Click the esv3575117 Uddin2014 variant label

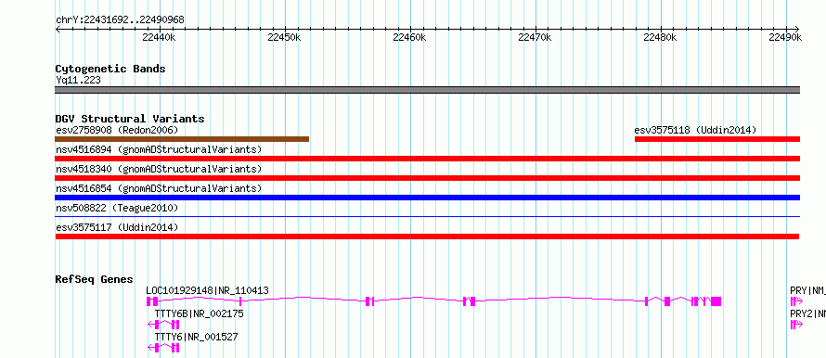point(117,227)
